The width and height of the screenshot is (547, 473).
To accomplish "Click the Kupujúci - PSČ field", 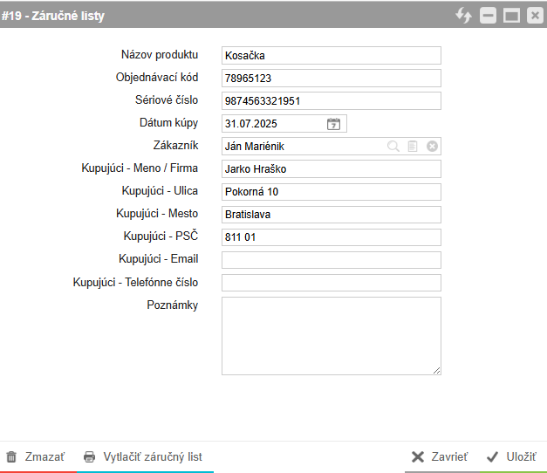I will 331,237.
